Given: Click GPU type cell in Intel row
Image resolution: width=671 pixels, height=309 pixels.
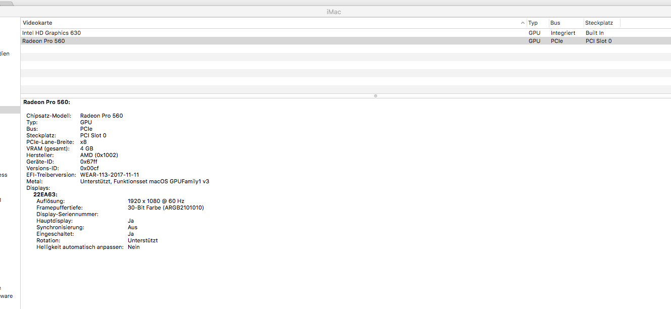Looking at the screenshot, I should (x=534, y=33).
